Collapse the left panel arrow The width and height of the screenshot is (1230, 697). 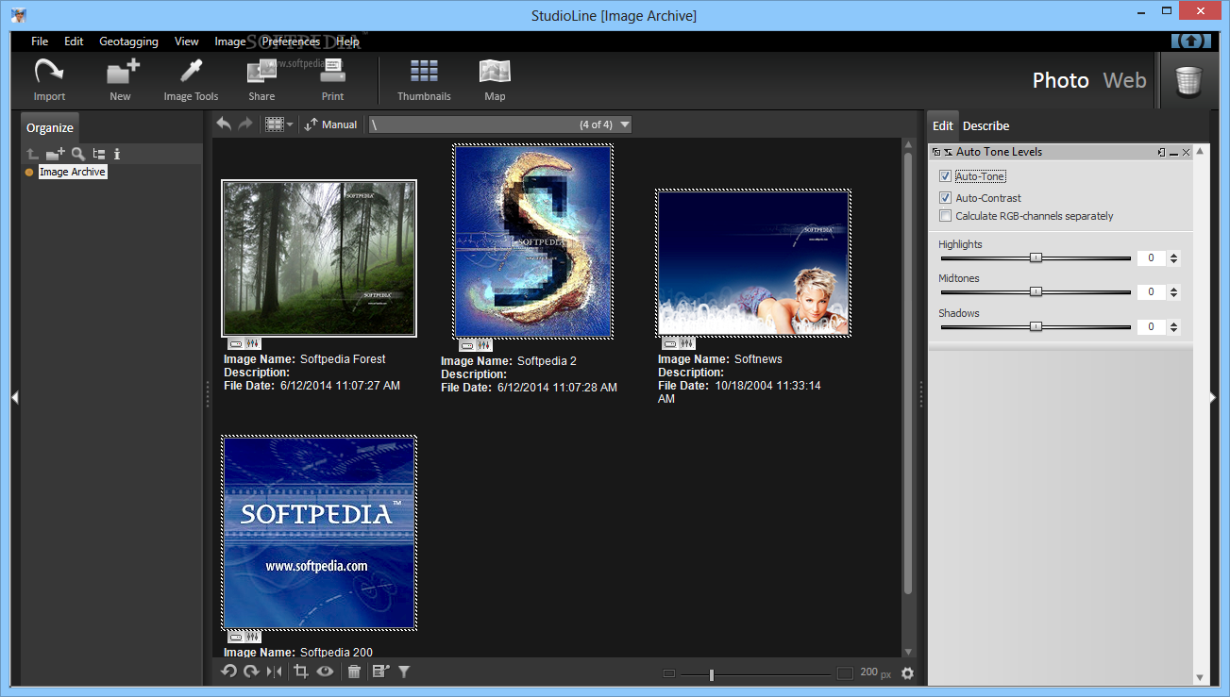tap(14, 398)
